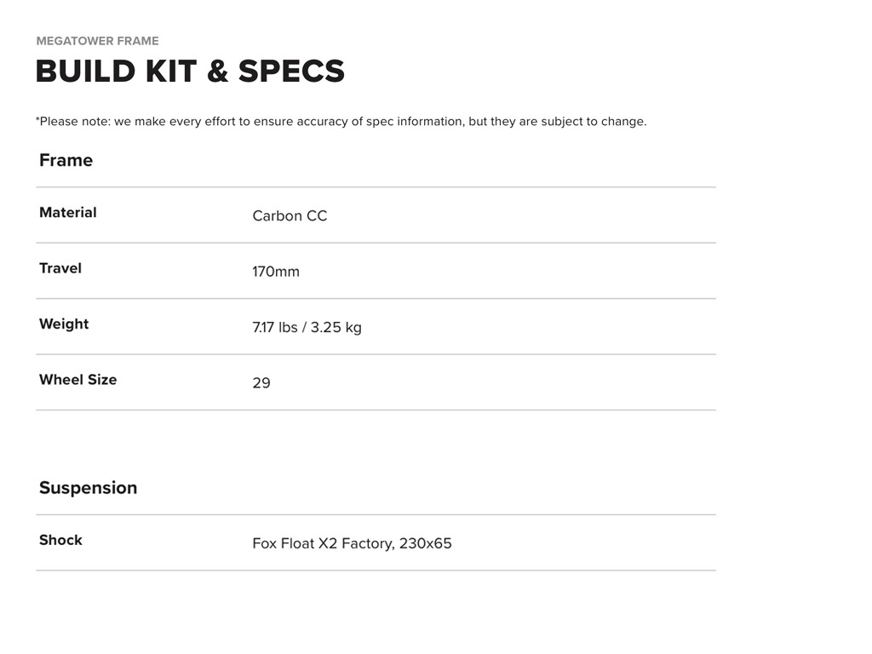Click the Material row label
This screenshot has width=872, height=654.
[x=67, y=213]
